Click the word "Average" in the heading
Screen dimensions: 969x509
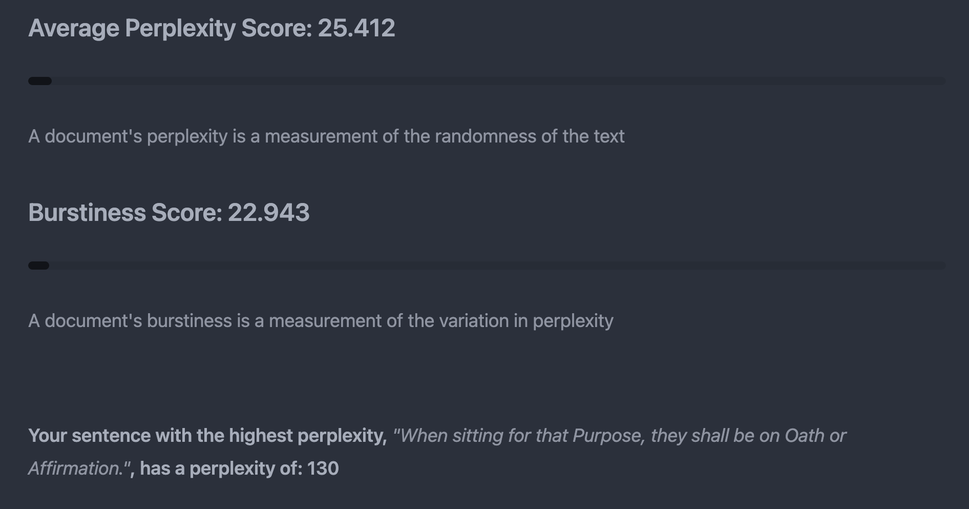pyautogui.click(x=74, y=28)
